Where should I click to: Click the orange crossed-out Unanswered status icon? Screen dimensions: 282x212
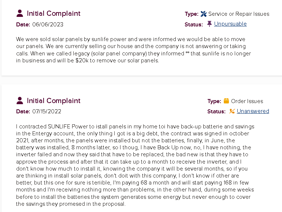[232, 111]
